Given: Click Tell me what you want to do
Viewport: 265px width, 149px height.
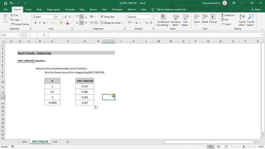Looking at the screenshot, I should click(171, 10).
